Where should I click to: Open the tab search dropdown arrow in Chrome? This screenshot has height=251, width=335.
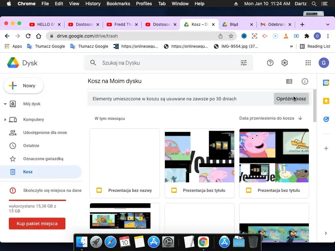tap(327, 25)
